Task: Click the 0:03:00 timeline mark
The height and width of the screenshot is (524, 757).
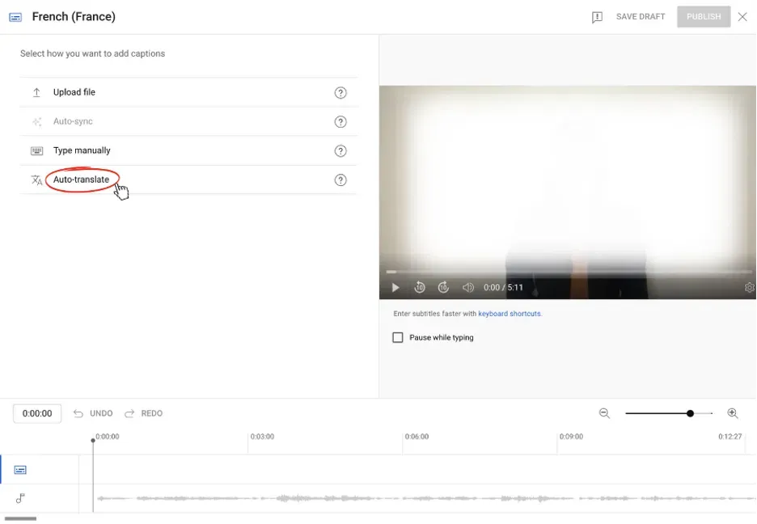Action: coord(262,437)
